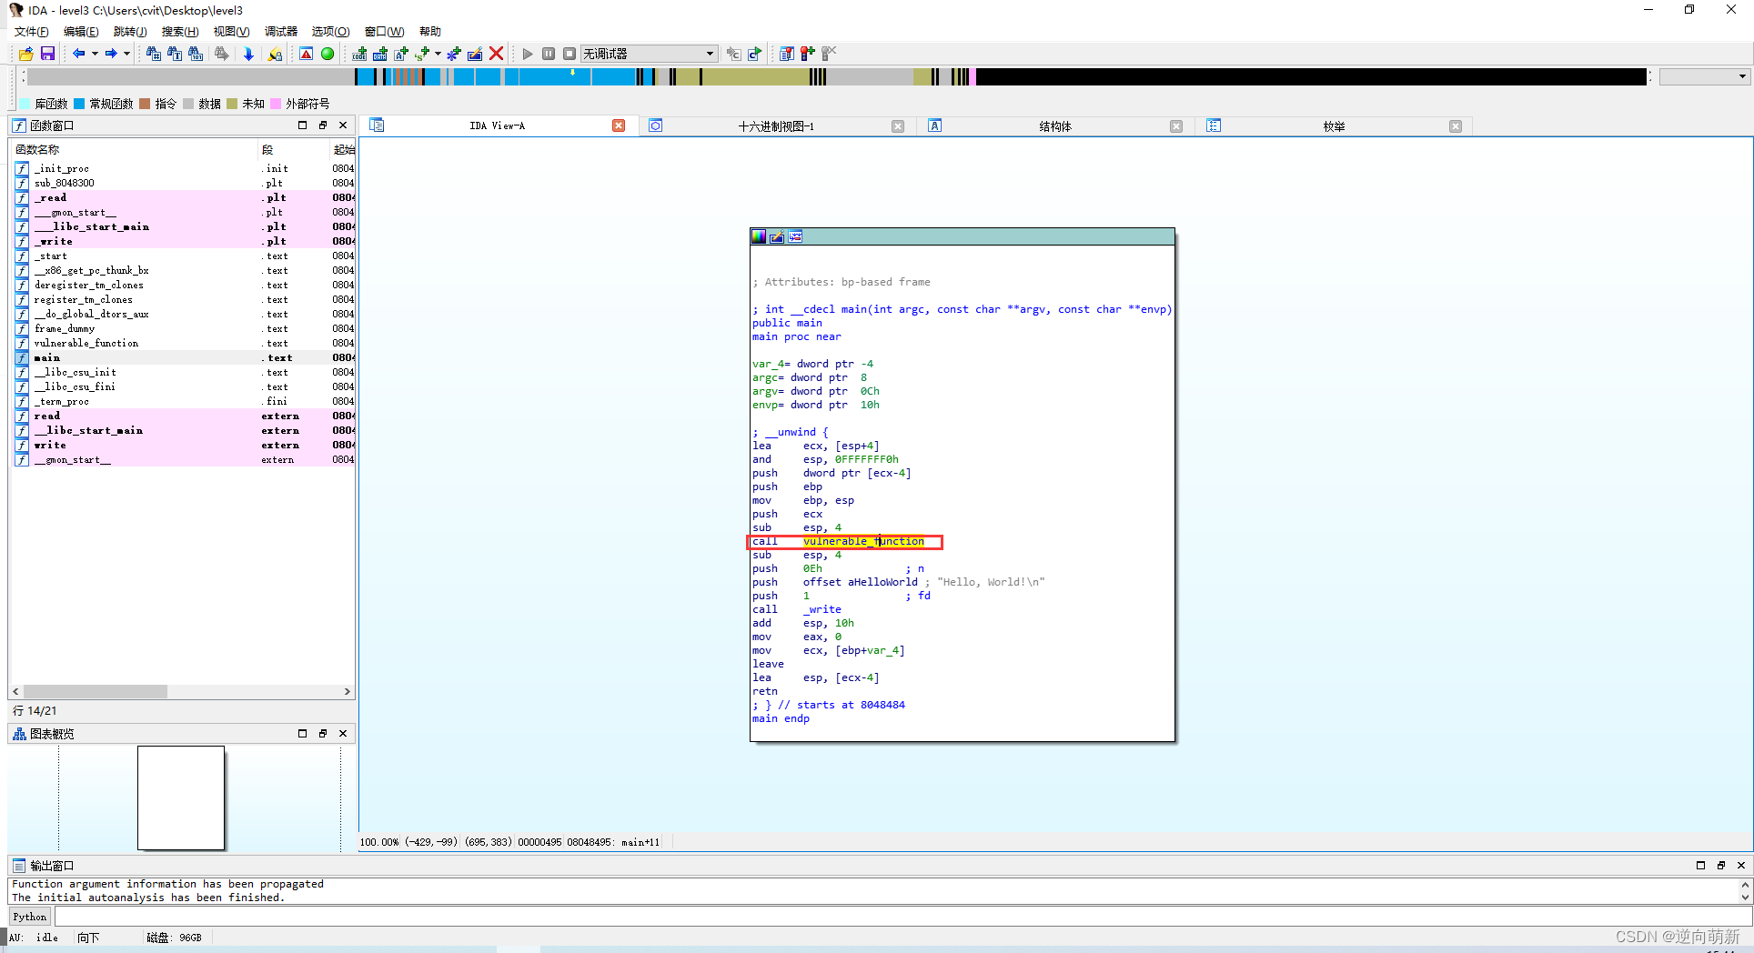Click the red X undefine icon
The height and width of the screenshot is (953, 1754).
click(497, 54)
